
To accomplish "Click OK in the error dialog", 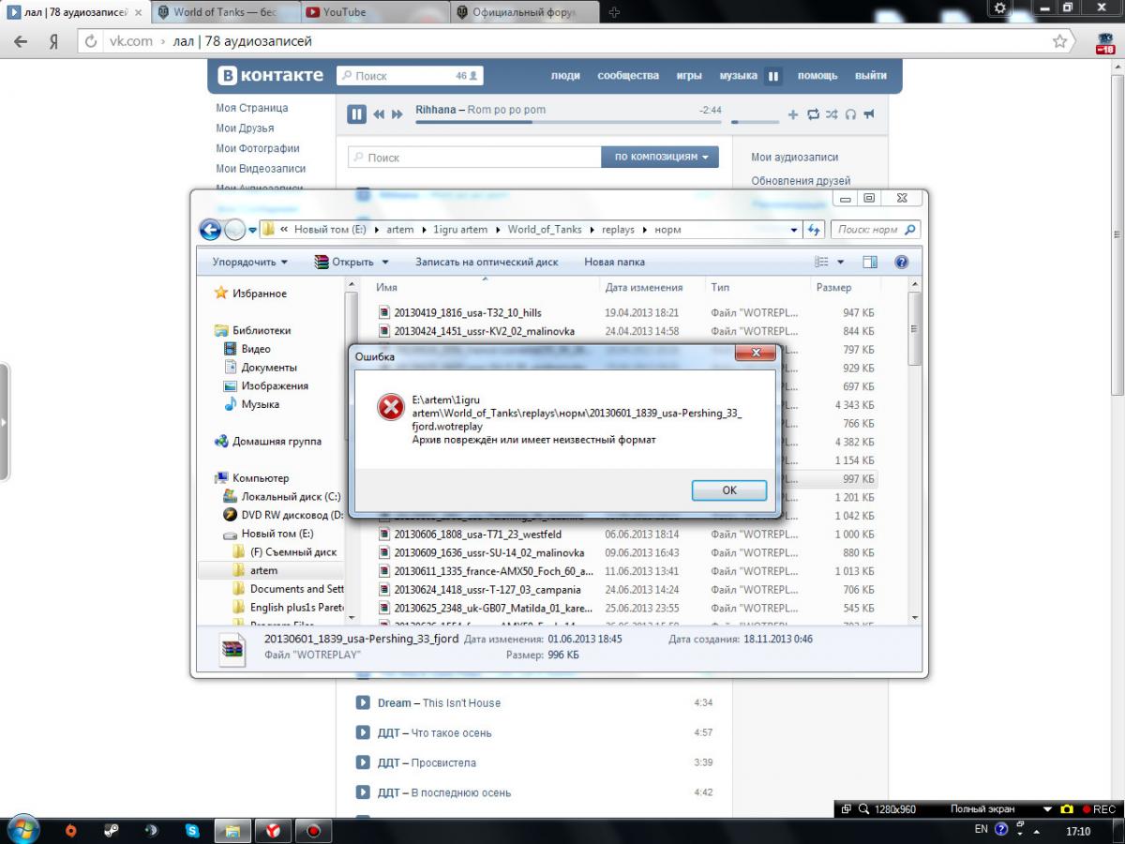I will click(x=729, y=490).
